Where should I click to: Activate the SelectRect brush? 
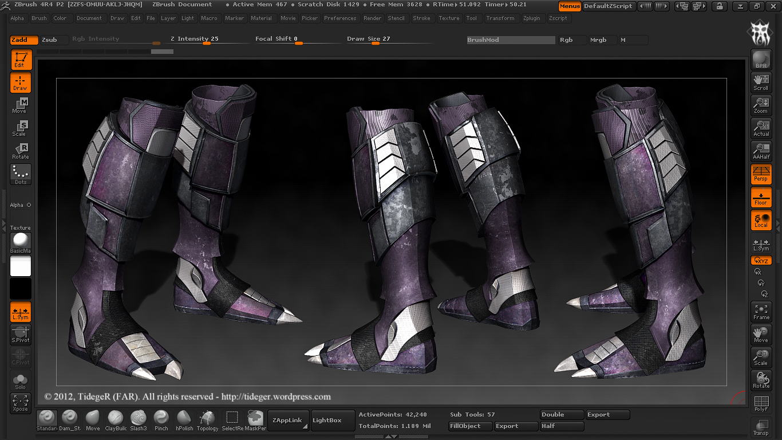pos(232,421)
